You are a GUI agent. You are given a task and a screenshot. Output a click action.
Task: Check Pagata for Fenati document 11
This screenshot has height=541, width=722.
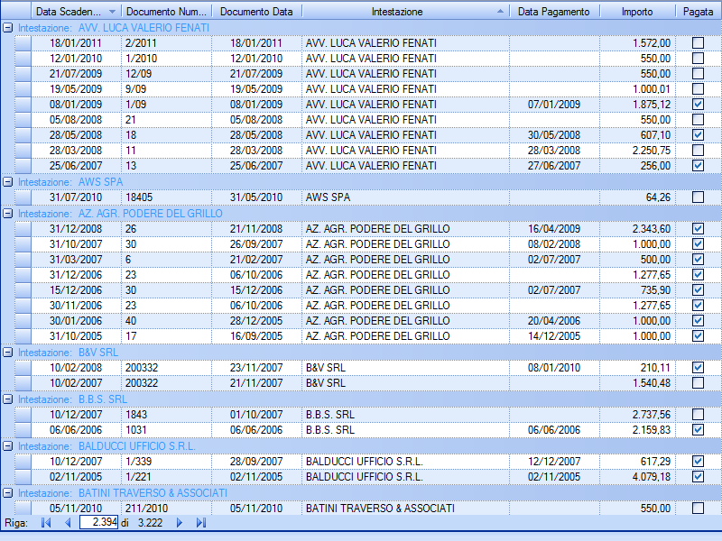[x=698, y=151]
